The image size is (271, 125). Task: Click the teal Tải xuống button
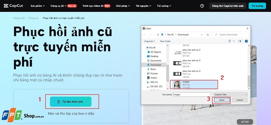coord(257,6)
